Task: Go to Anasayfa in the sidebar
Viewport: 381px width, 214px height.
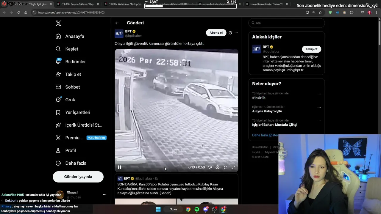Action: coord(70,36)
